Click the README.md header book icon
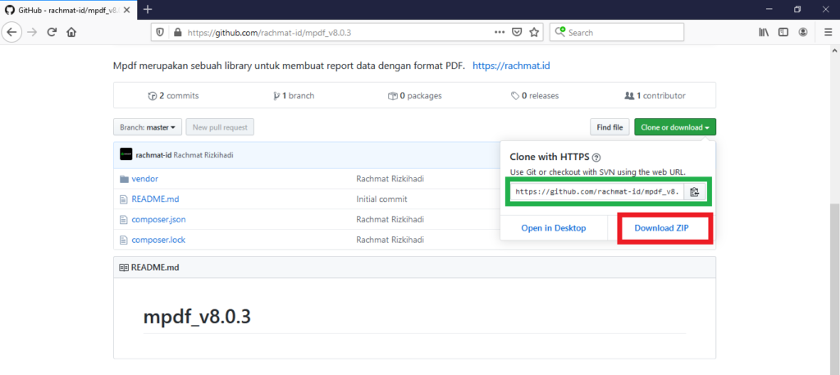 124,268
